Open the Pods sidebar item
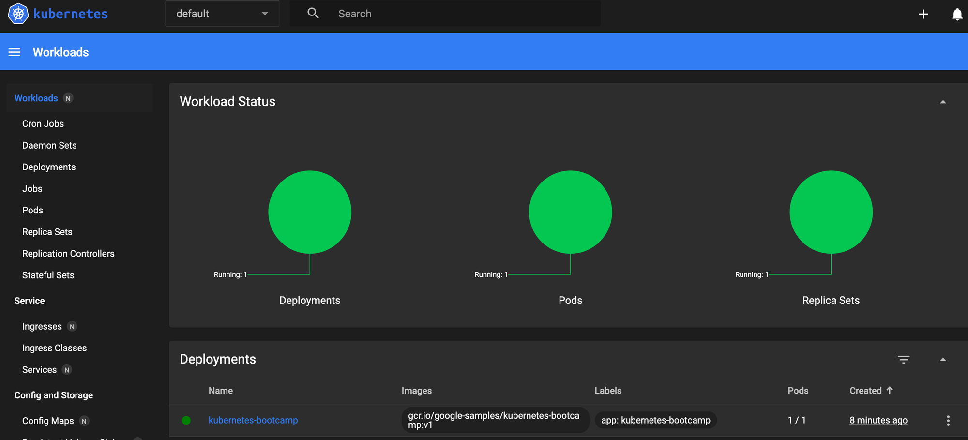 click(x=32, y=210)
